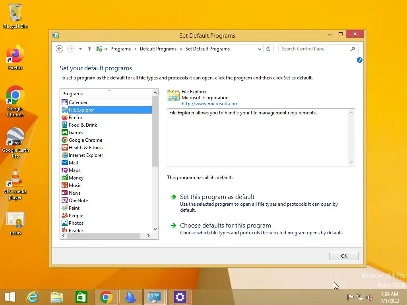This screenshot has width=407, height=305.
Task: Click the muted volume tray icon
Action: tap(370, 297)
